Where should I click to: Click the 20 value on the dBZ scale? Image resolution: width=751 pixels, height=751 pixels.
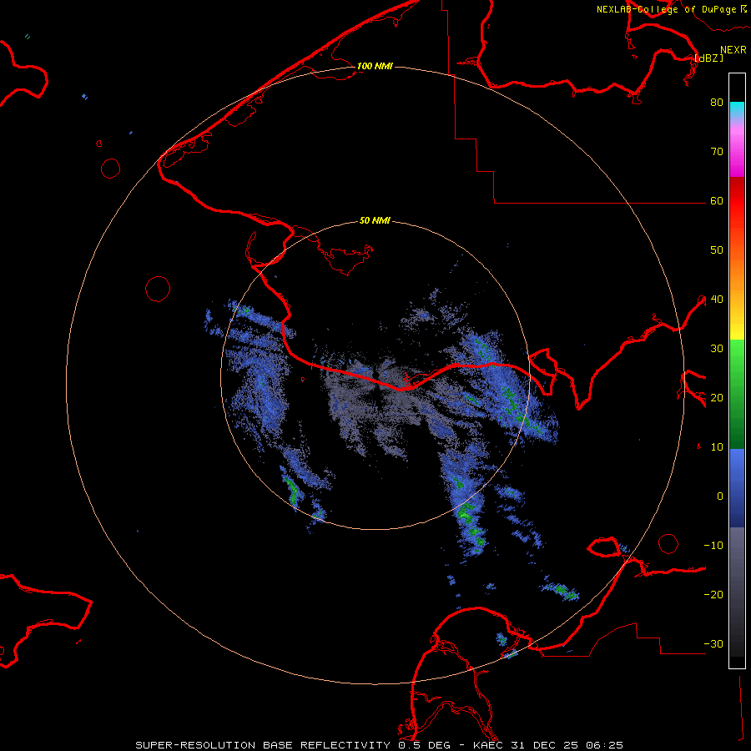click(x=717, y=398)
